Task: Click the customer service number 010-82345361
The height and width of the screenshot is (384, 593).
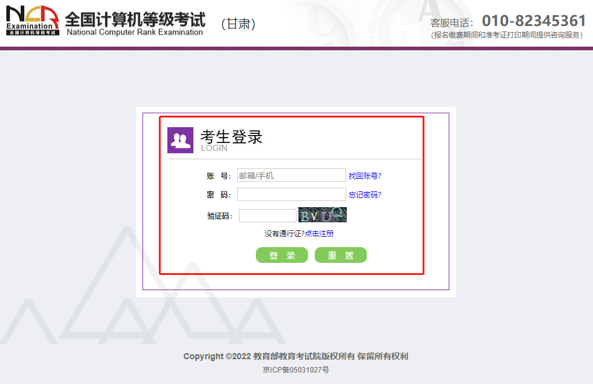Action: pos(534,21)
